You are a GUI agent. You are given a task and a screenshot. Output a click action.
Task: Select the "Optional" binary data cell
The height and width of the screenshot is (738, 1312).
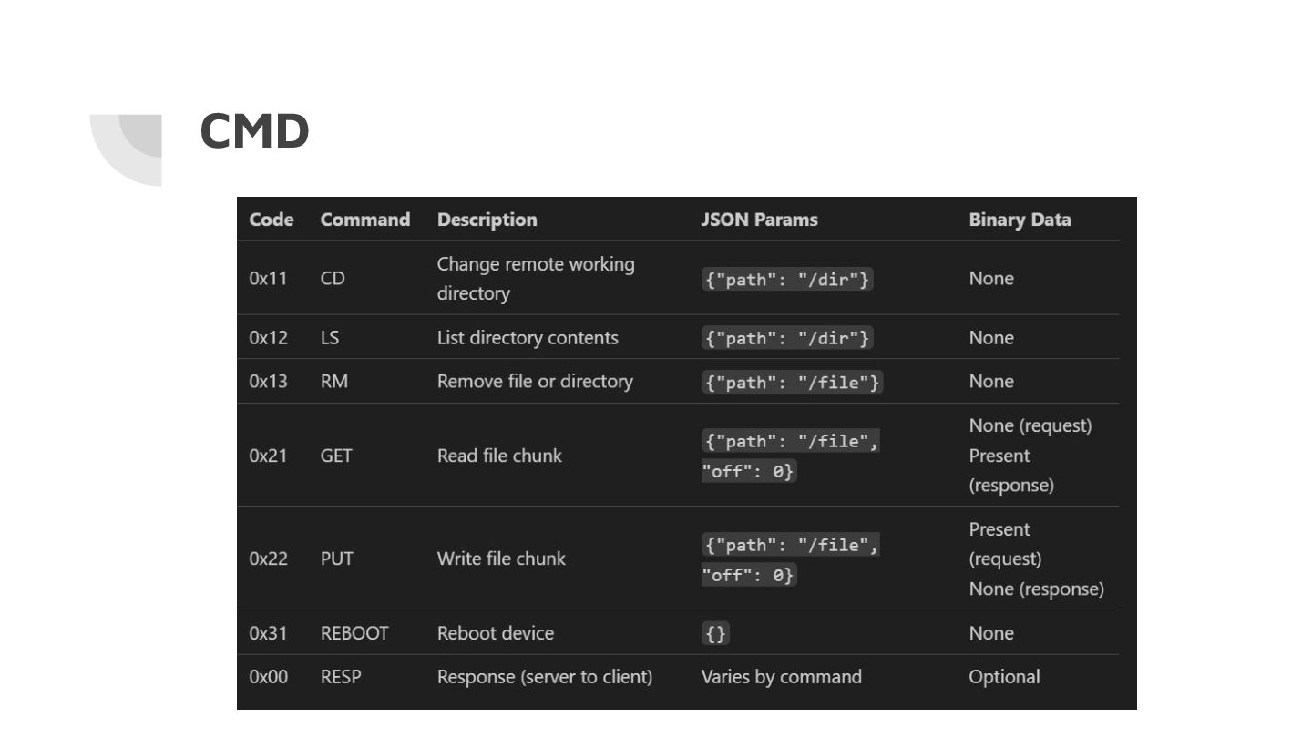click(x=1004, y=677)
